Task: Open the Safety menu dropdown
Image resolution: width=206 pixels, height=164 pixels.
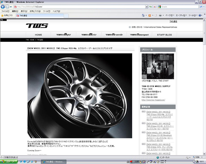Action: tap(181, 15)
